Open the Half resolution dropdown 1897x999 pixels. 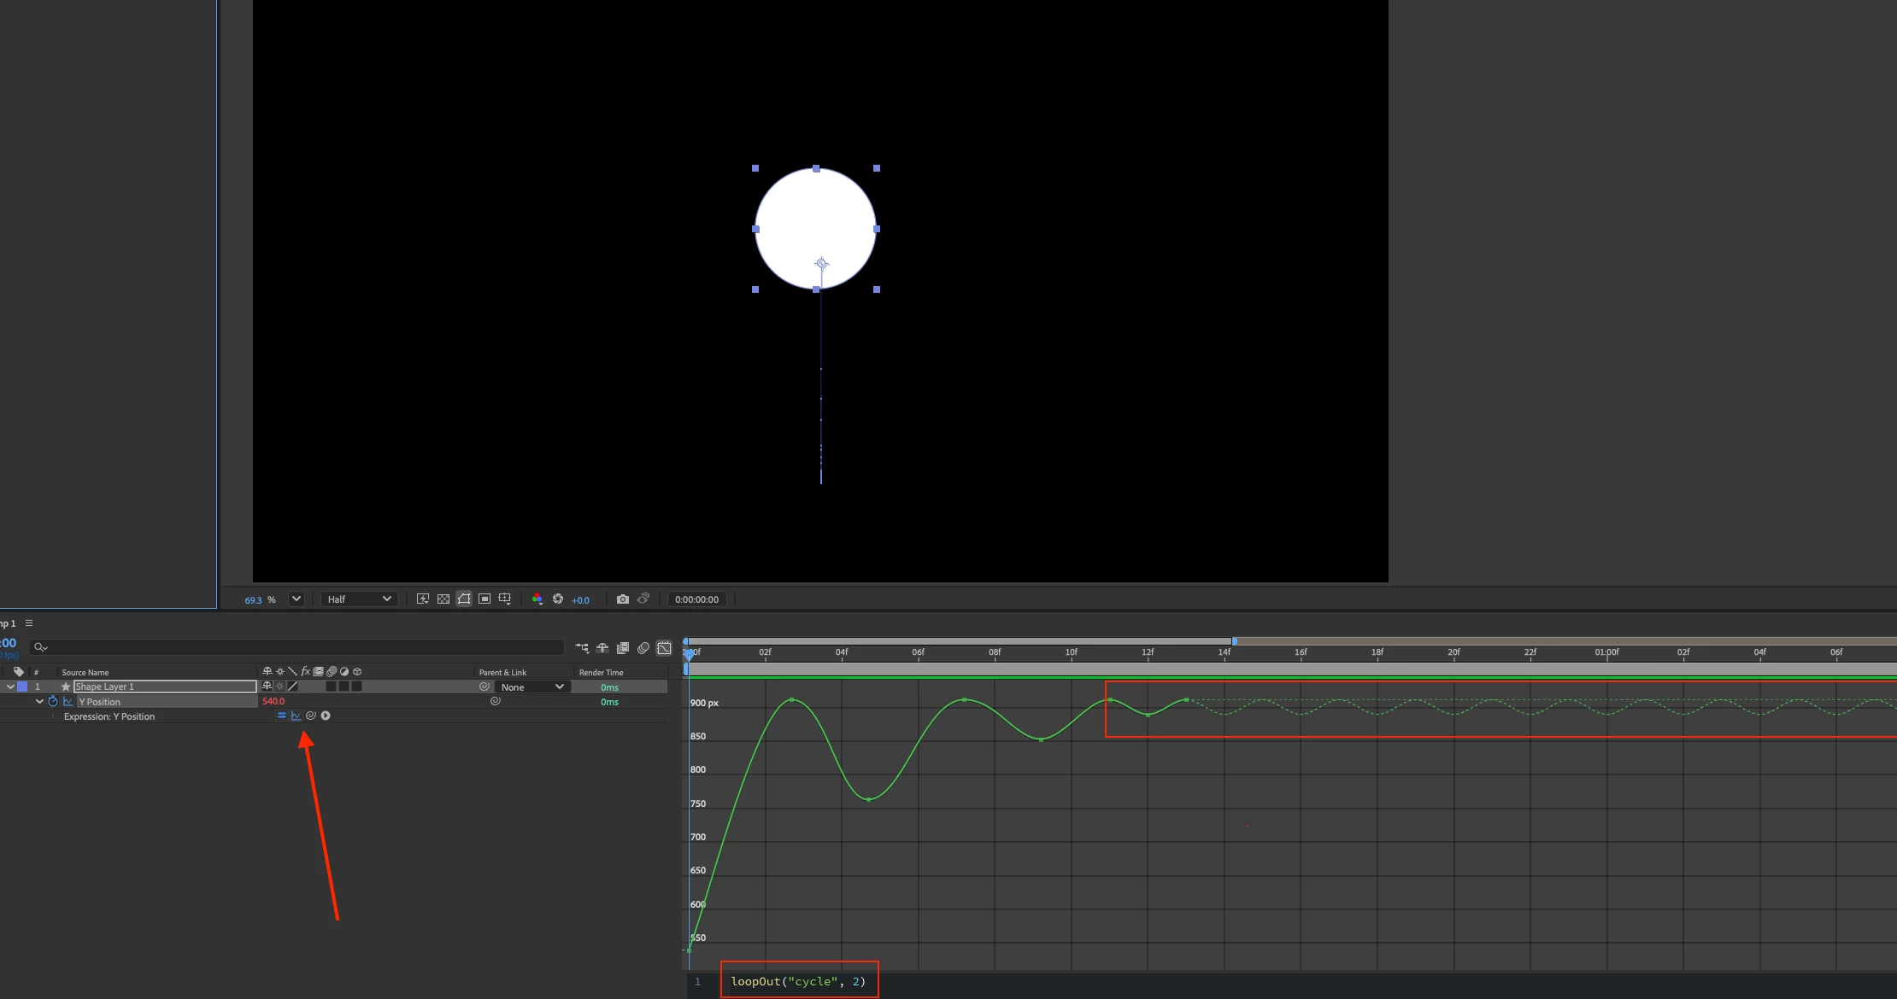359,599
